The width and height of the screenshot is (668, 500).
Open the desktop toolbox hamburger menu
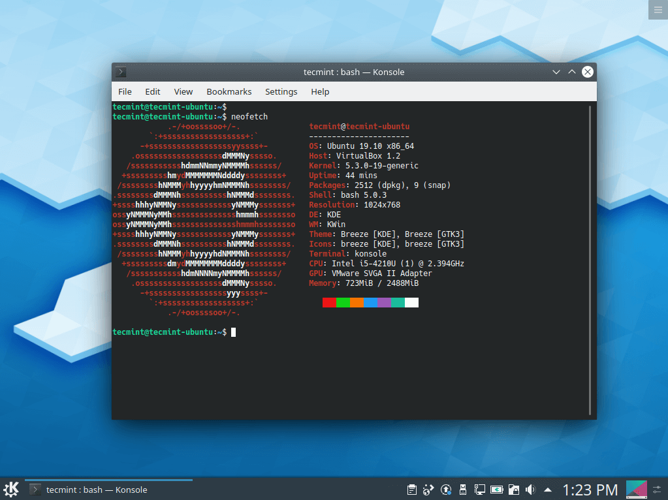(x=657, y=8)
